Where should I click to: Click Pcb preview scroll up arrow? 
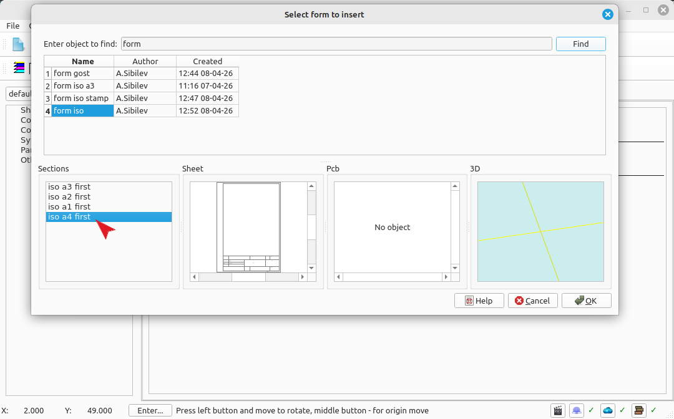pos(455,186)
